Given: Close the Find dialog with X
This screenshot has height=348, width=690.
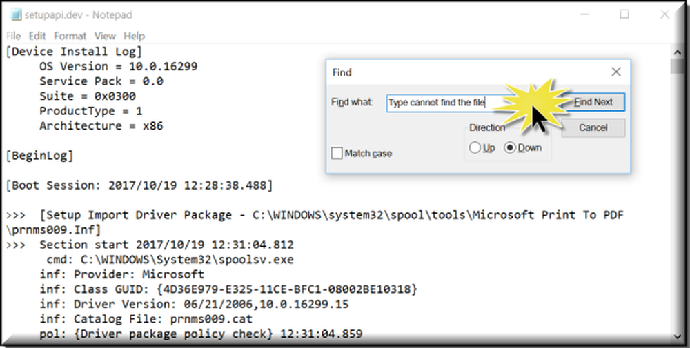Looking at the screenshot, I should (x=616, y=72).
